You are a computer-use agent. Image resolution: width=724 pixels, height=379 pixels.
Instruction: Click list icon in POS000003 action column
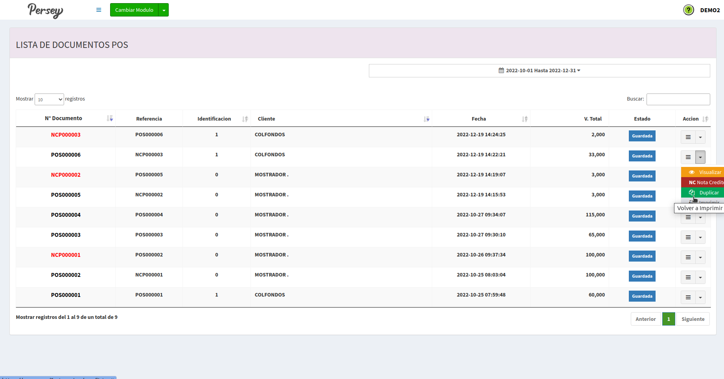[688, 237]
